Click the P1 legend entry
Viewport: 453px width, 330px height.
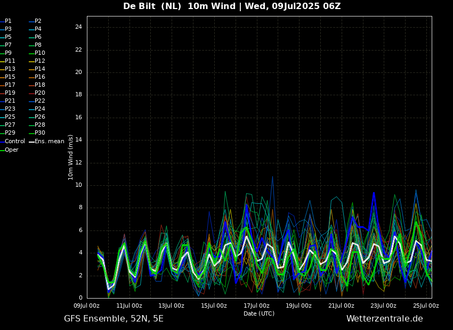8,21
